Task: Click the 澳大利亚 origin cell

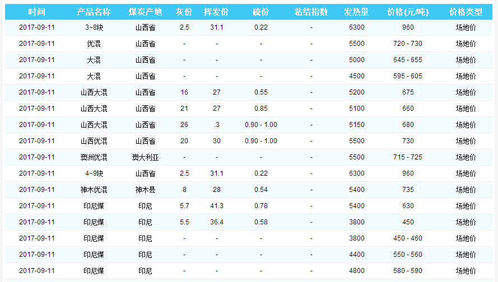Action: 145,157
